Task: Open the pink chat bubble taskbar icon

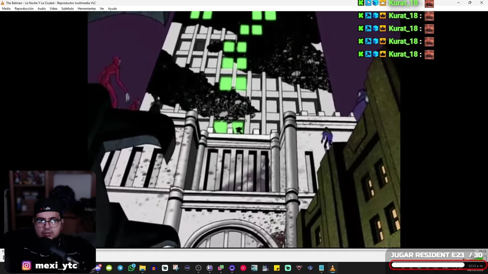Action: 221,268
